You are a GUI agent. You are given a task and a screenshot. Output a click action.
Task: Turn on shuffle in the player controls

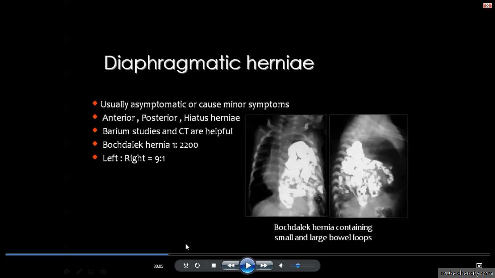point(186,266)
